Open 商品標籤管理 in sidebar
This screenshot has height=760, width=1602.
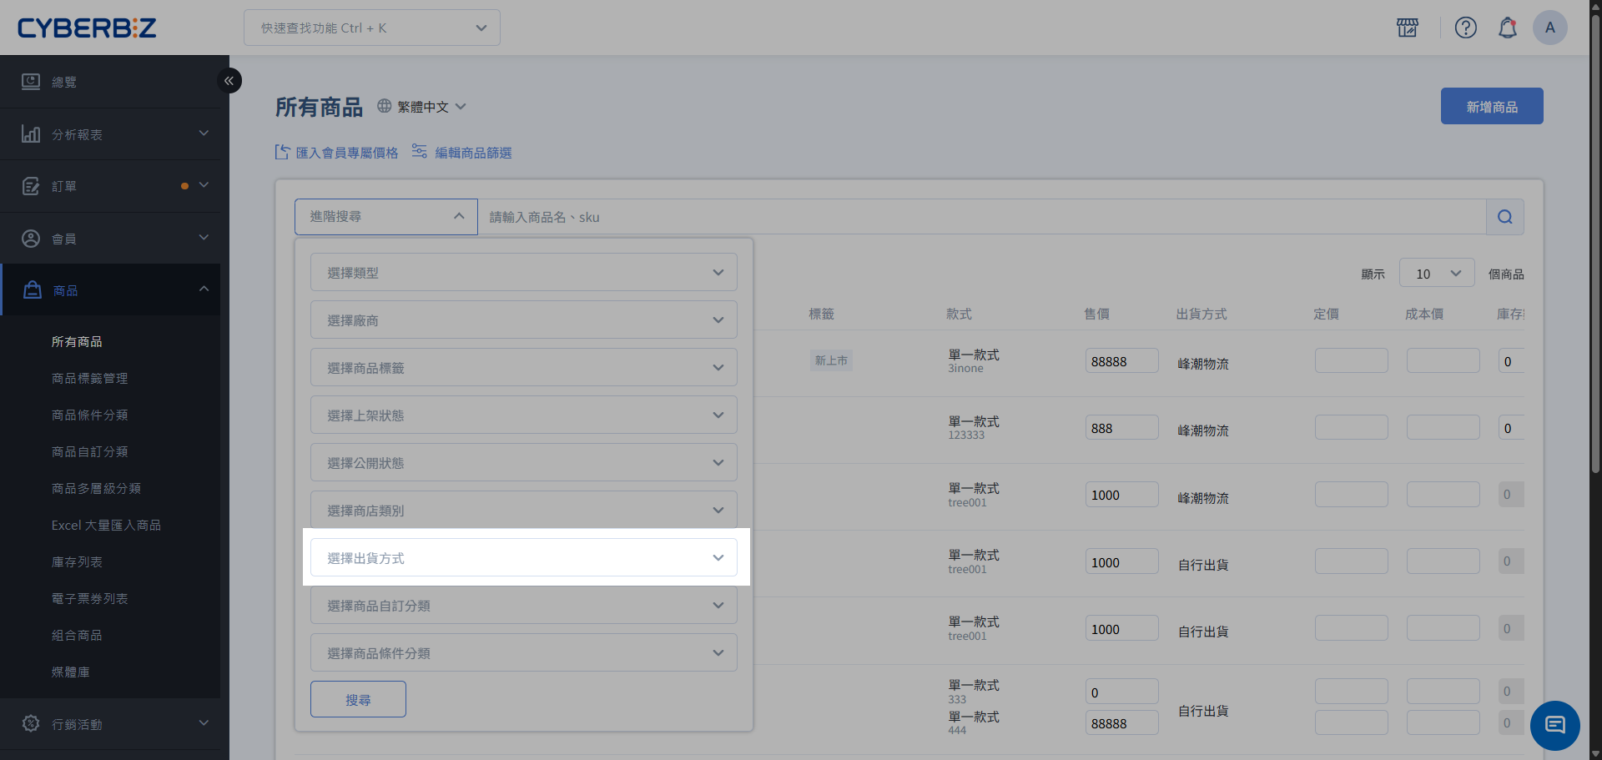(90, 378)
